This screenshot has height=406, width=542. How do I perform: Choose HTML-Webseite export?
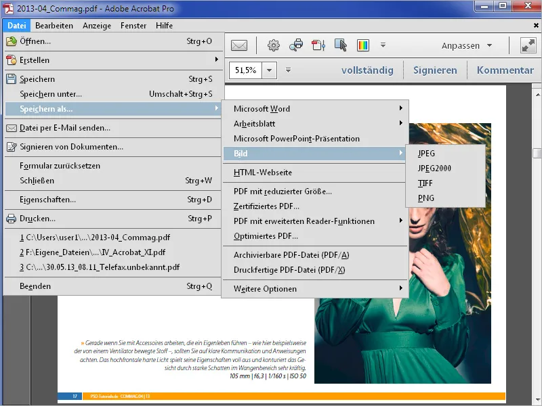click(314, 173)
